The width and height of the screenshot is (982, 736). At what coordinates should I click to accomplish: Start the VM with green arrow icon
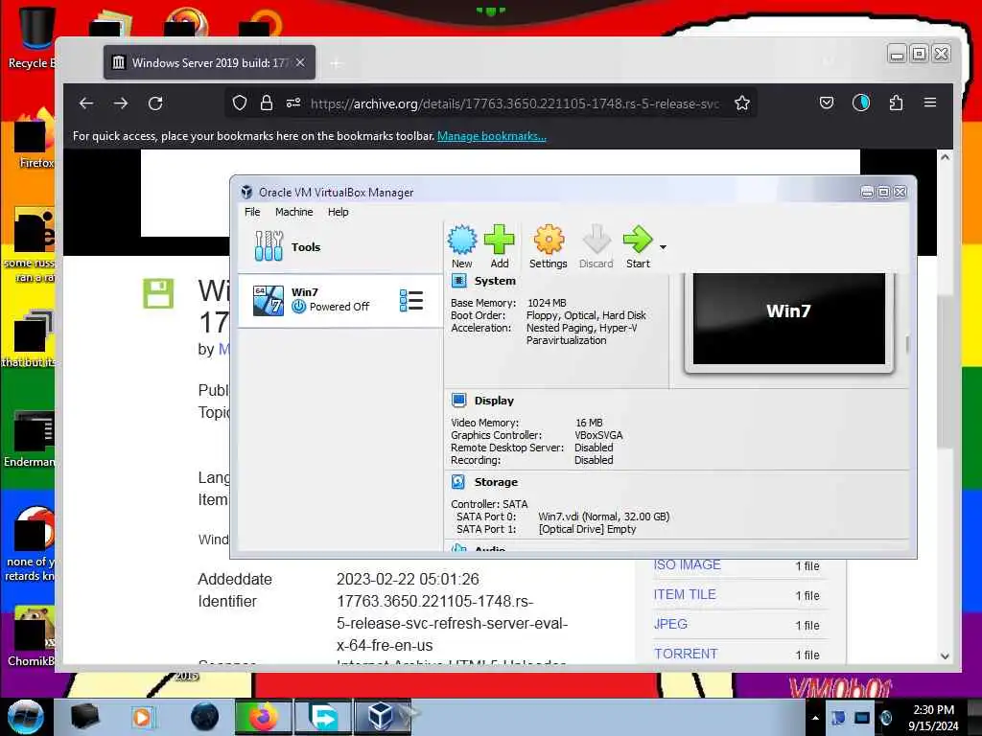click(638, 246)
